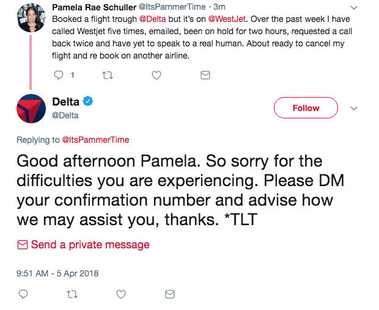Like Delta's reply tweet
The width and height of the screenshot is (379, 310).
coord(121,294)
